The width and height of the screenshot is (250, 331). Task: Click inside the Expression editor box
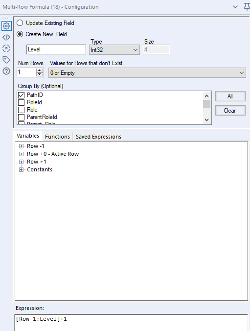pyautogui.click(x=131, y=323)
